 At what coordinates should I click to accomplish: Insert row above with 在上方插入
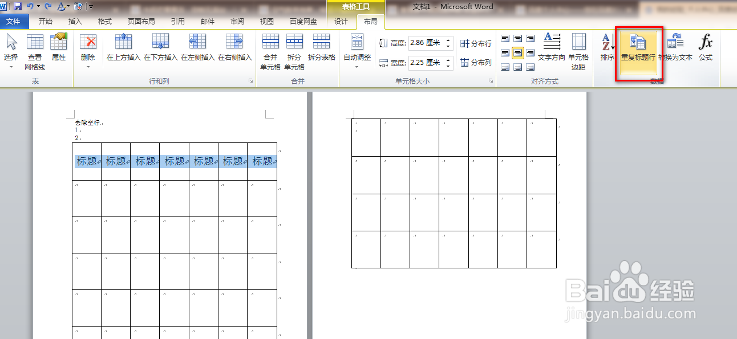click(x=124, y=47)
